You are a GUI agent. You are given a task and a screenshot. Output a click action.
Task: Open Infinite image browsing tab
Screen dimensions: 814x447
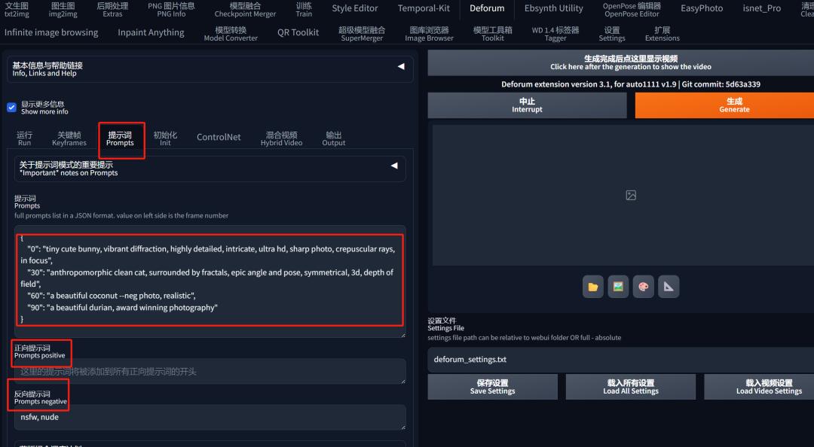point(51,32)
